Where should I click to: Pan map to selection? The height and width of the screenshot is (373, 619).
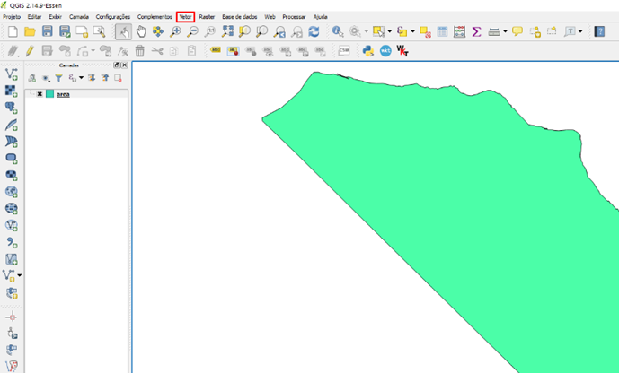pyautogui.click(x=158, y=31)
